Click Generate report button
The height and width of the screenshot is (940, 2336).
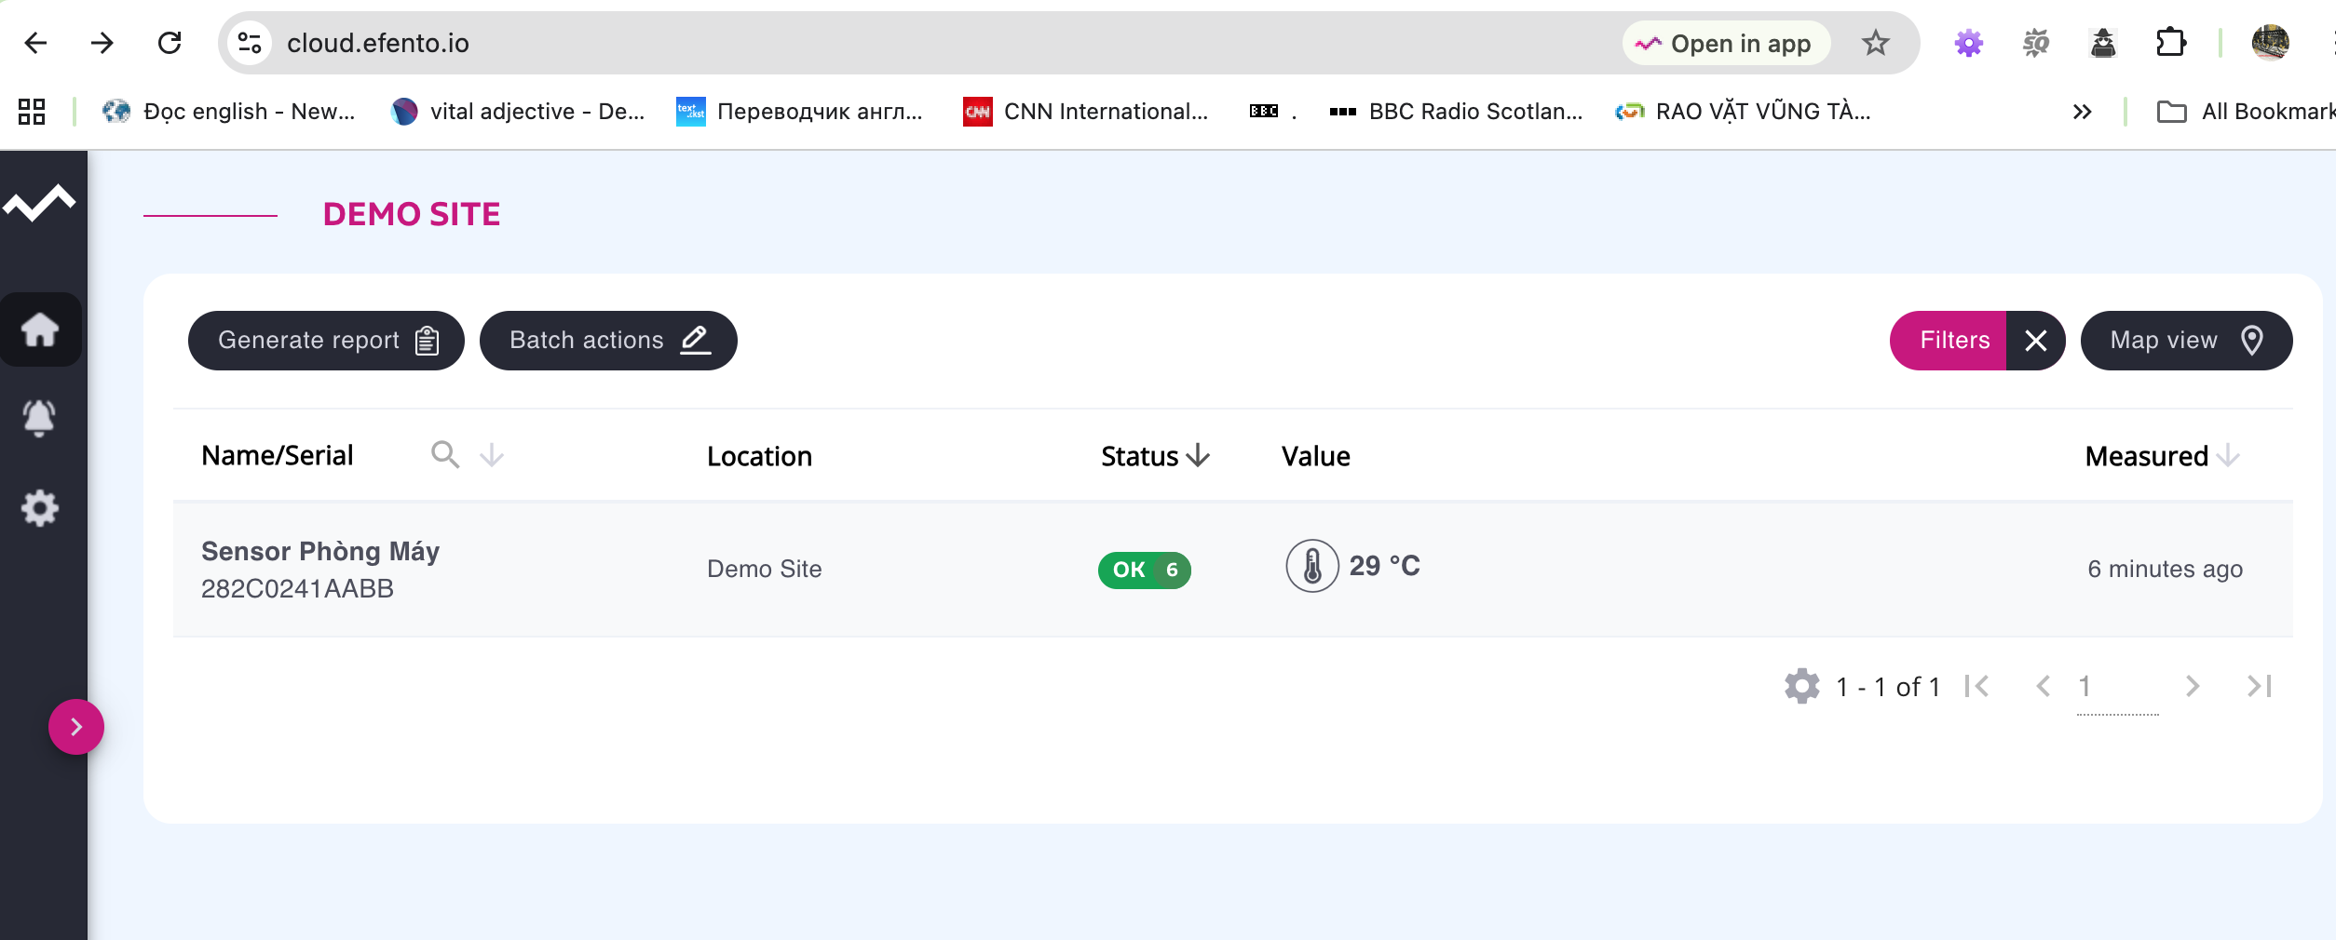(326, 341)
